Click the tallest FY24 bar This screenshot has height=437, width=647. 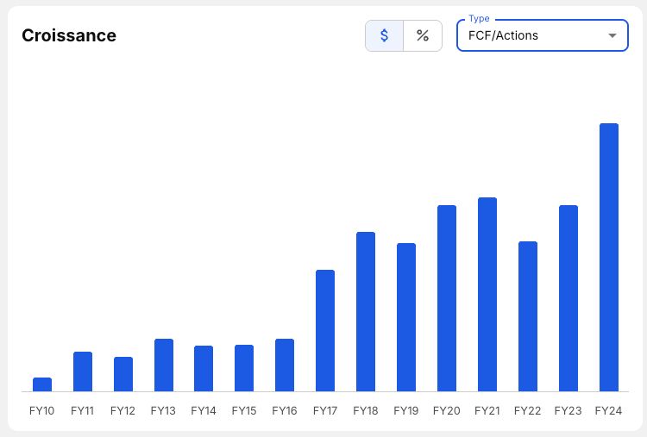point(609,257)
